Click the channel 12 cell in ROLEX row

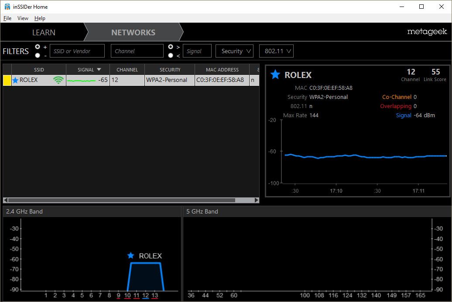127,80
